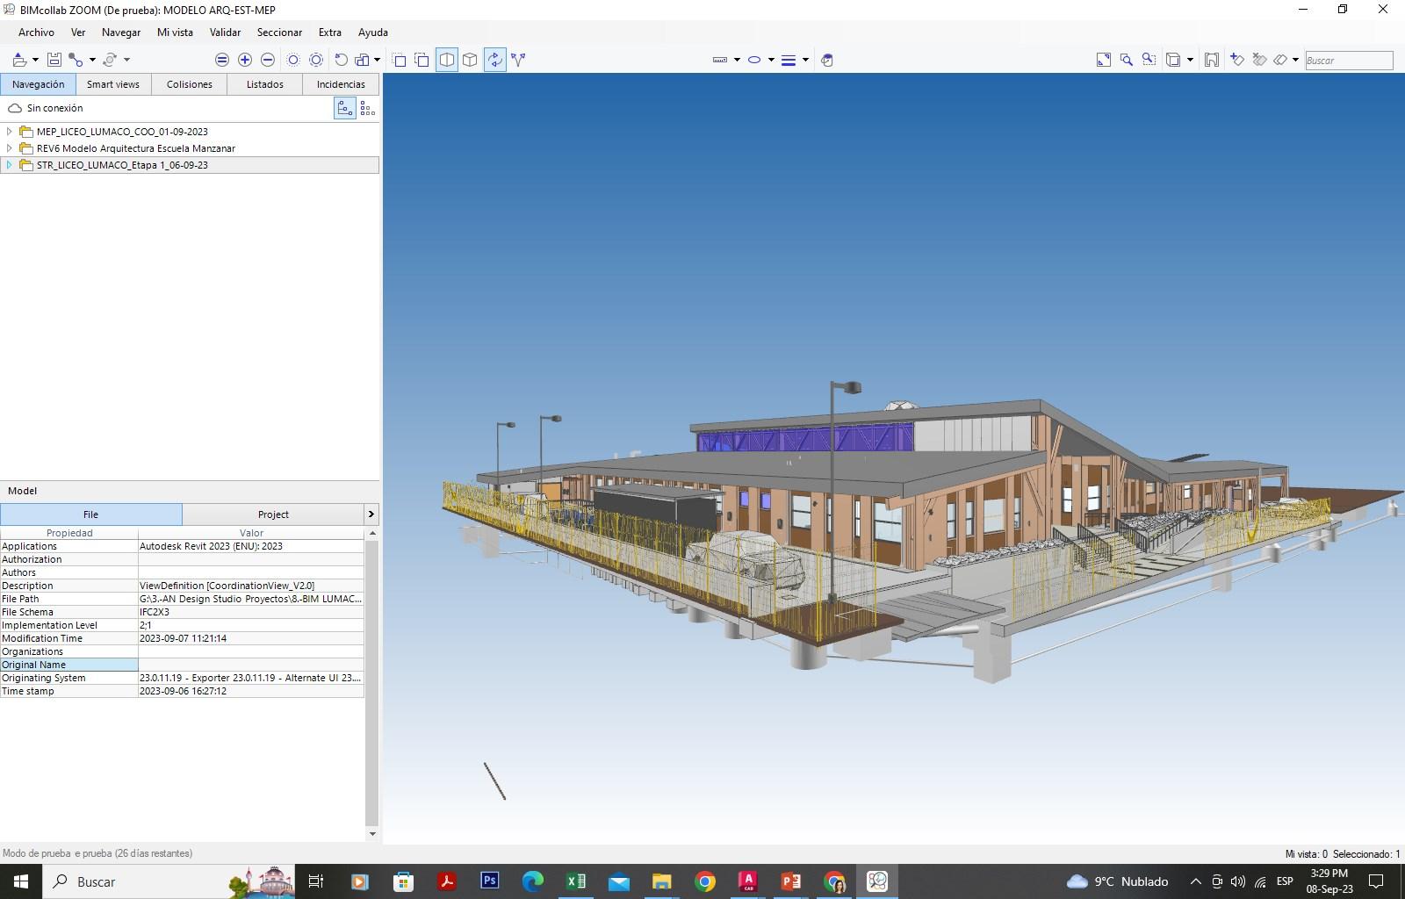Open the ellipse markup dropdown arrow

771,60
